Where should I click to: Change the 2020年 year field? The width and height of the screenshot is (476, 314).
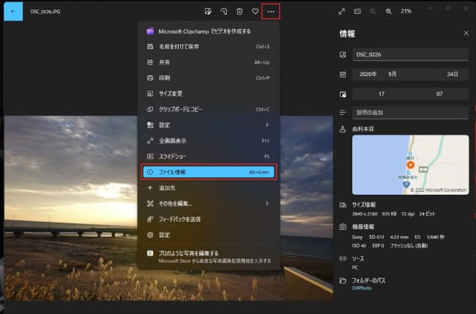(x=368, y=75)
